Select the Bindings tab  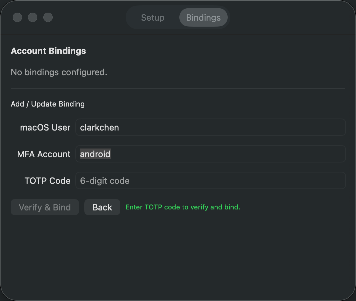(x=203, y=18)
